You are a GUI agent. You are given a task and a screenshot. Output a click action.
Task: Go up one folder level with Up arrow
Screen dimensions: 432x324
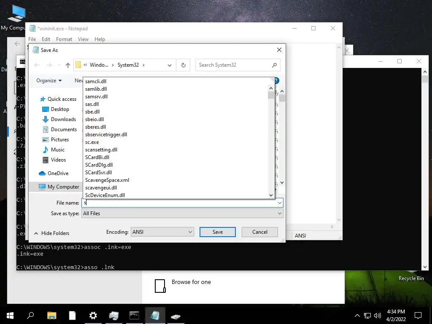point(68,65)
